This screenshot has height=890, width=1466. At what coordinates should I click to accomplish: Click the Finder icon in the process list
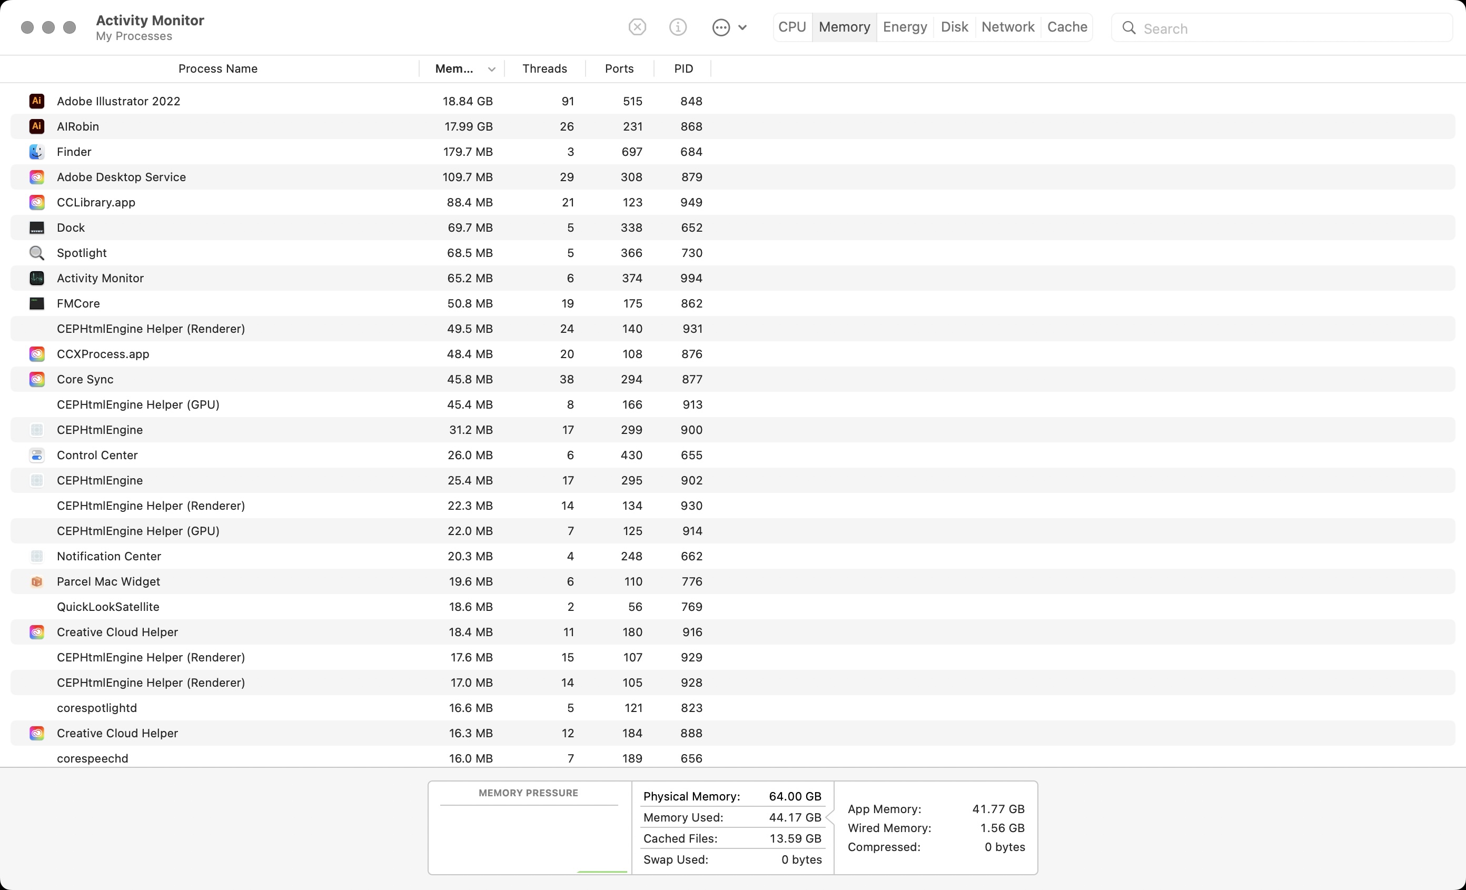pos(37,152)
